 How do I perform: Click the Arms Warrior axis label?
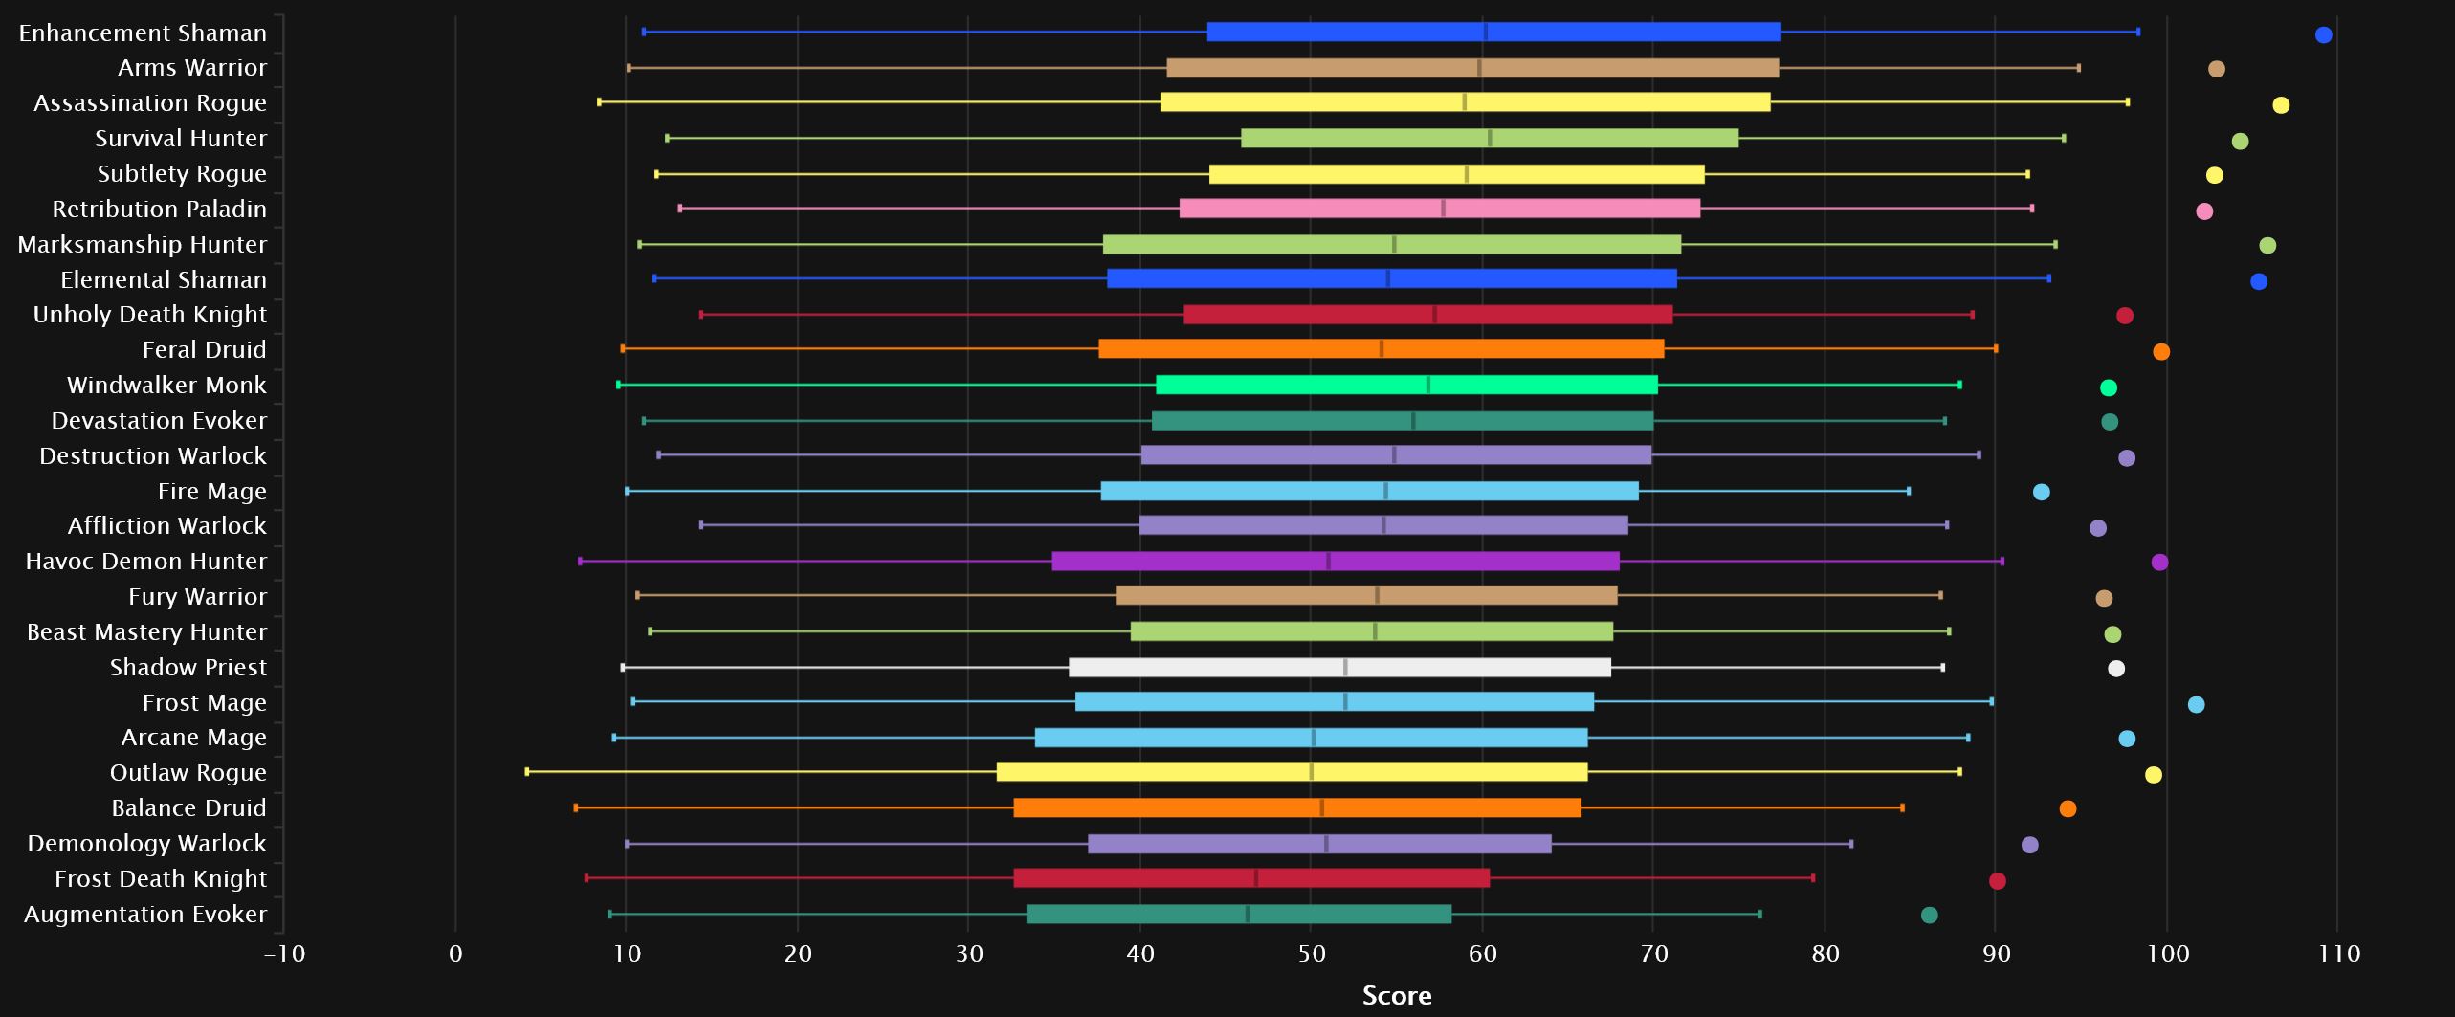click(192, 68)
